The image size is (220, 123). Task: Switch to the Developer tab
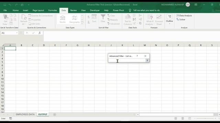(x=95, y=10)
